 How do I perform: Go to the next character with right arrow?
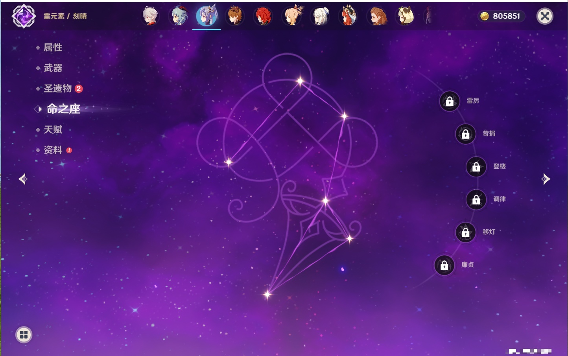click(546, 179)
